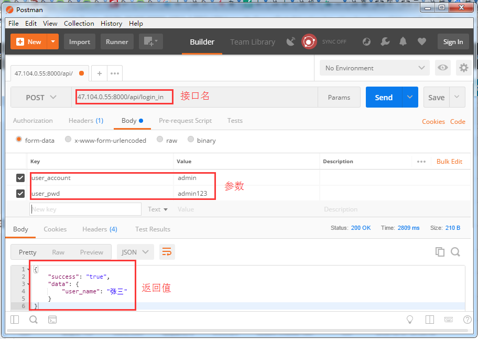
Task: Open the History menu
Action: pos(111,23)
